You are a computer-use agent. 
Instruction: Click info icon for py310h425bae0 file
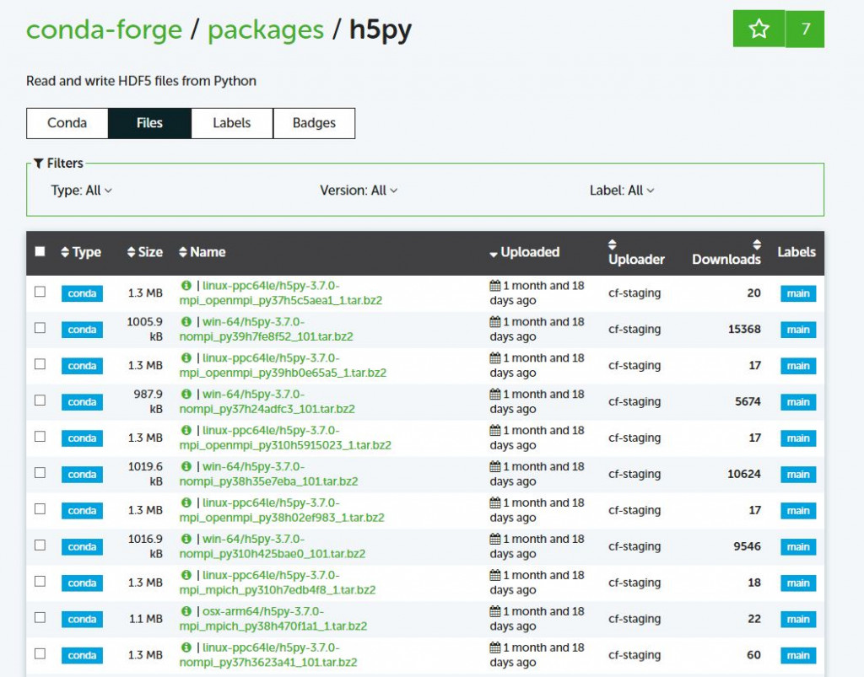click(x=186, y=539)
